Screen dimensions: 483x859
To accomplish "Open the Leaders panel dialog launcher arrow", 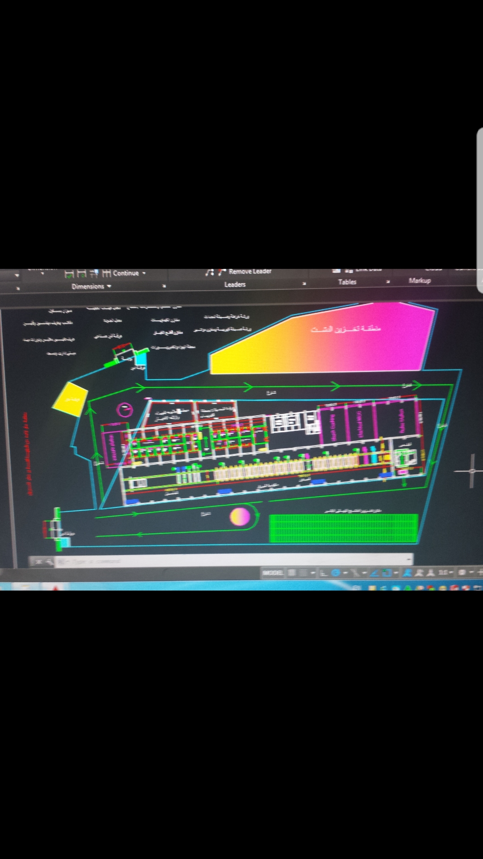I will coord(304,284).
